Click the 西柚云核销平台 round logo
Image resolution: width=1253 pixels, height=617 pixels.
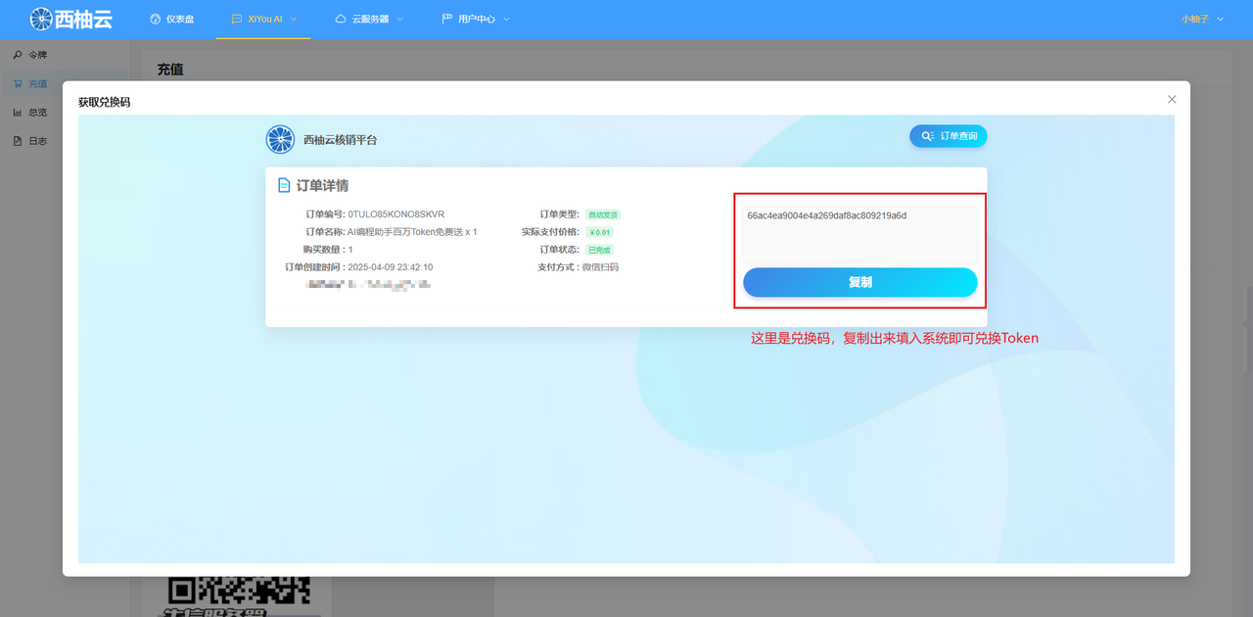click(281, 139)
